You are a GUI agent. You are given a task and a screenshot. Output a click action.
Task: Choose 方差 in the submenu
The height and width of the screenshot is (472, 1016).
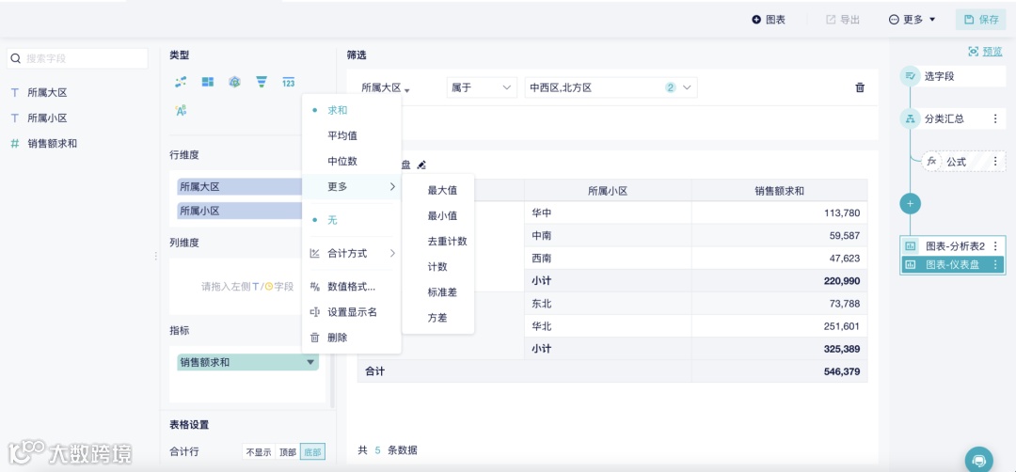tap(438, 318)
